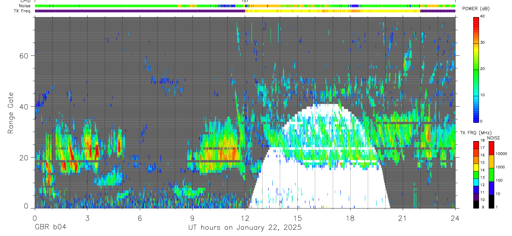Click the 21 UT hour axis label
Image resolution: width=512 pixels, height=236 pixels.
tap(403, 218)
